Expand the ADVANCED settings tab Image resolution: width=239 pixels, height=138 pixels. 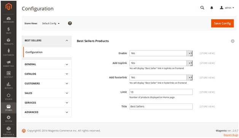coord(47,112)
